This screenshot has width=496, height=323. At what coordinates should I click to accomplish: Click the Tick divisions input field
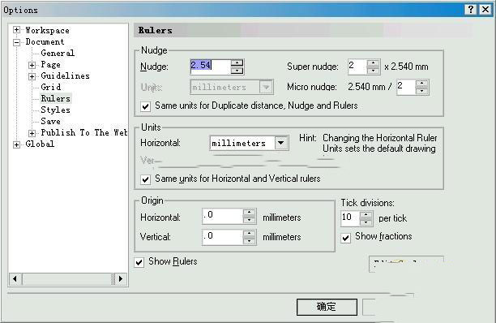pyautogui.click(x=350, y=218)
